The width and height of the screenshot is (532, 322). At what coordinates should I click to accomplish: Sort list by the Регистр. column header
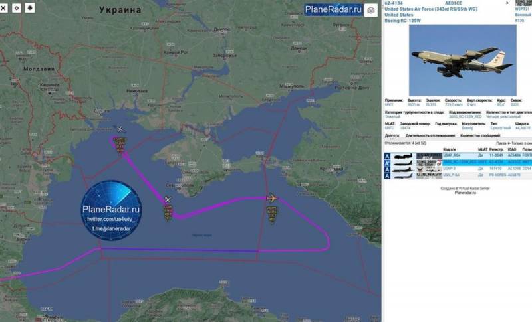point(496,149)
